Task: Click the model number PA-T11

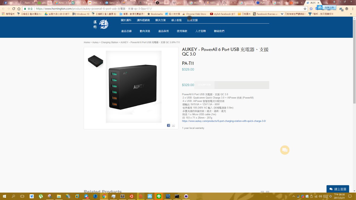Action: [188, 63]
